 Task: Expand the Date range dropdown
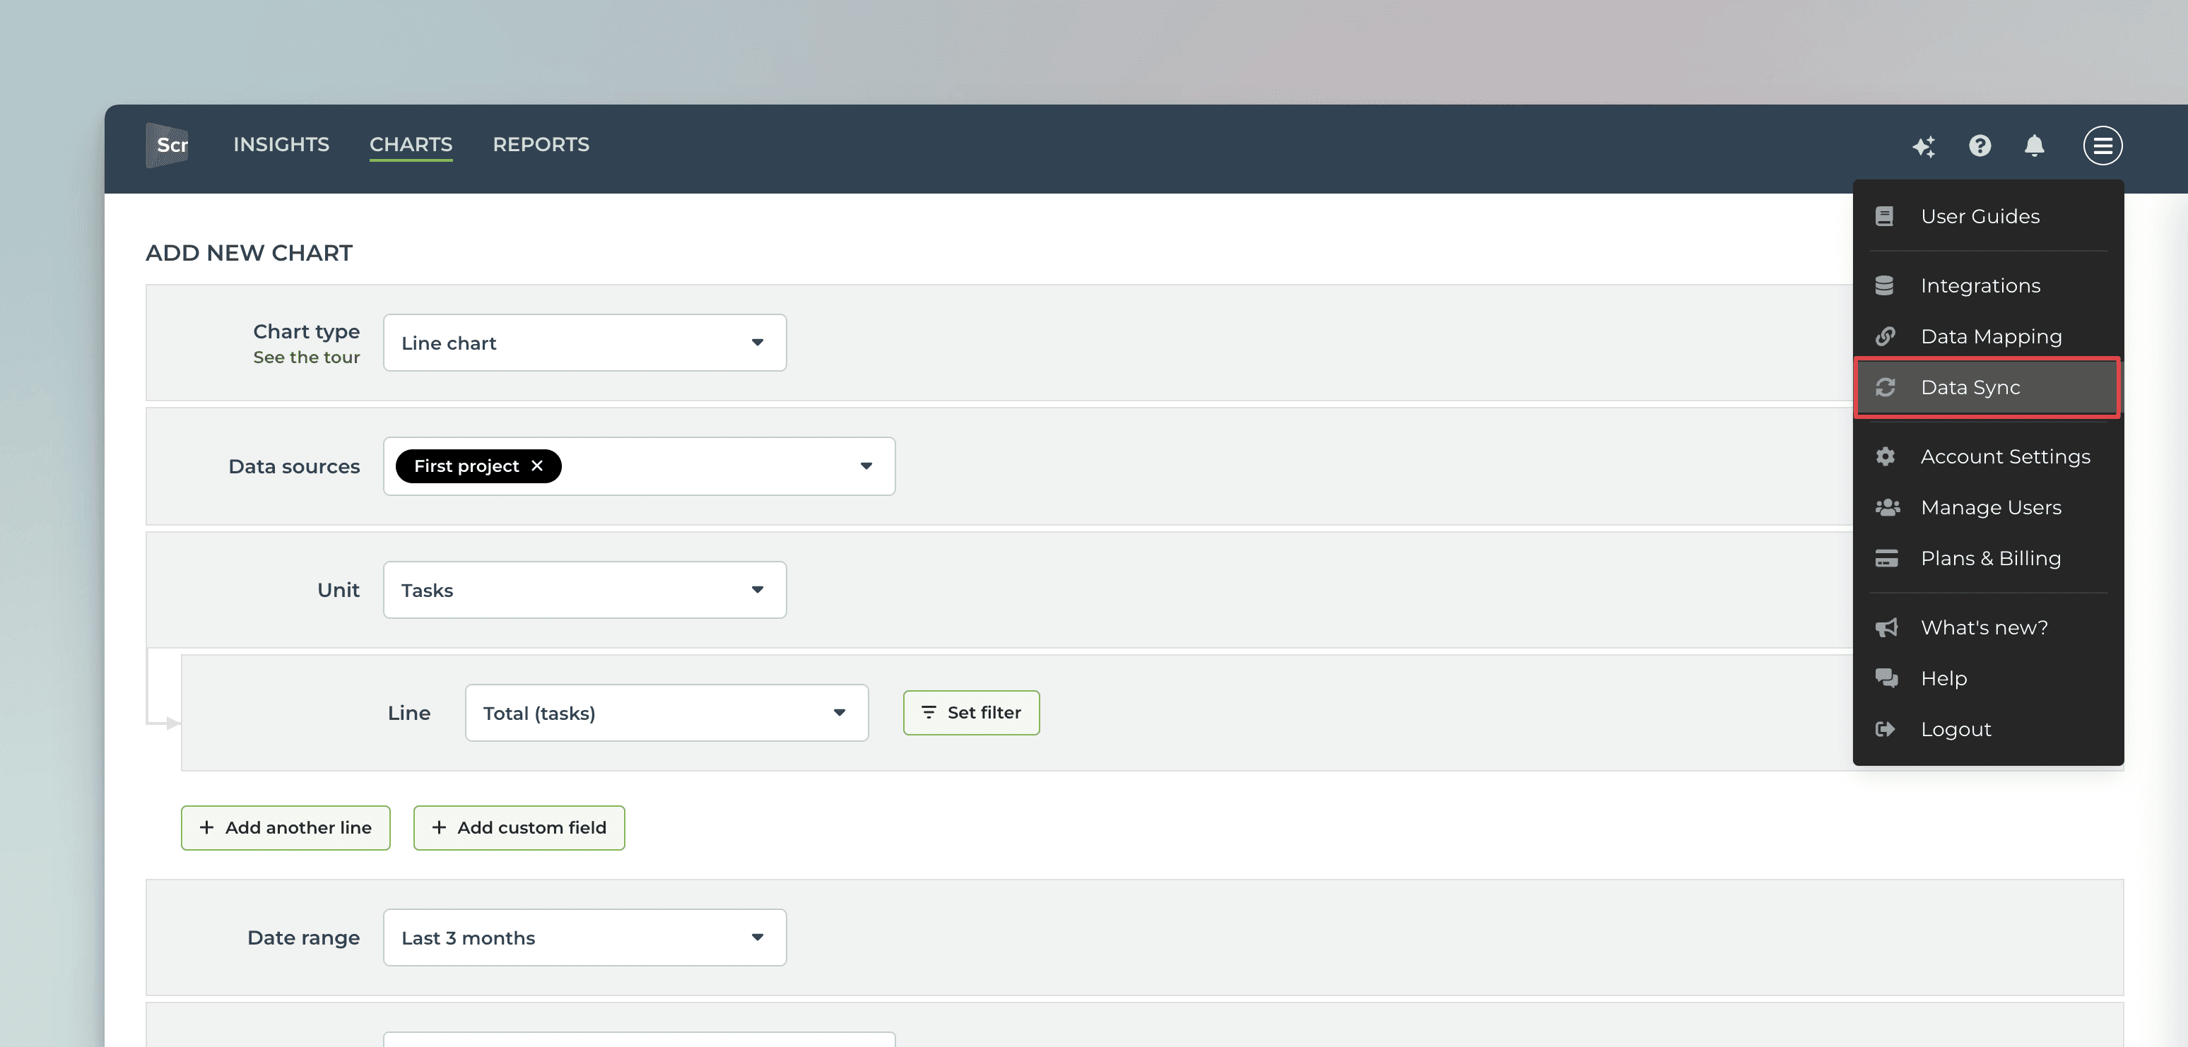584,937
